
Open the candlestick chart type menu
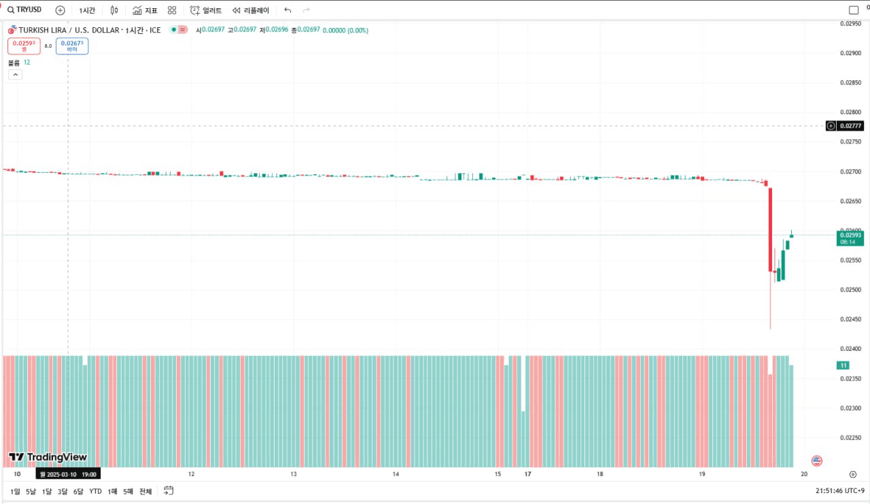click(114, 10)
